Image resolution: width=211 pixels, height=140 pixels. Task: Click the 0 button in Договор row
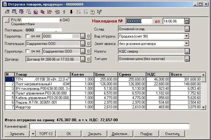(x=88, y=59)
